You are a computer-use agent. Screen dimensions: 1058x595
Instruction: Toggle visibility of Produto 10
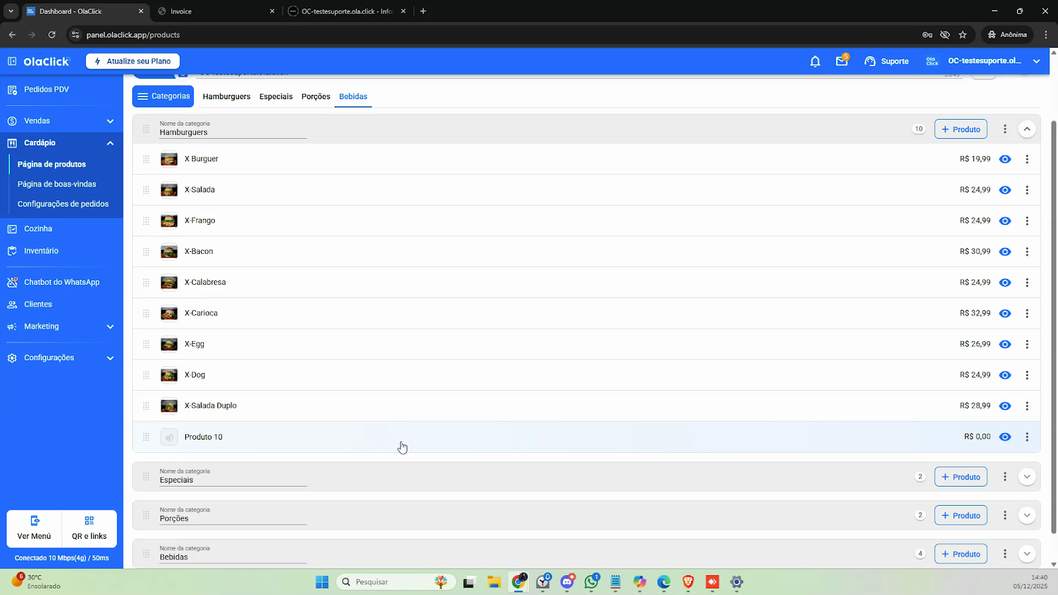(x=1004, y=437)
